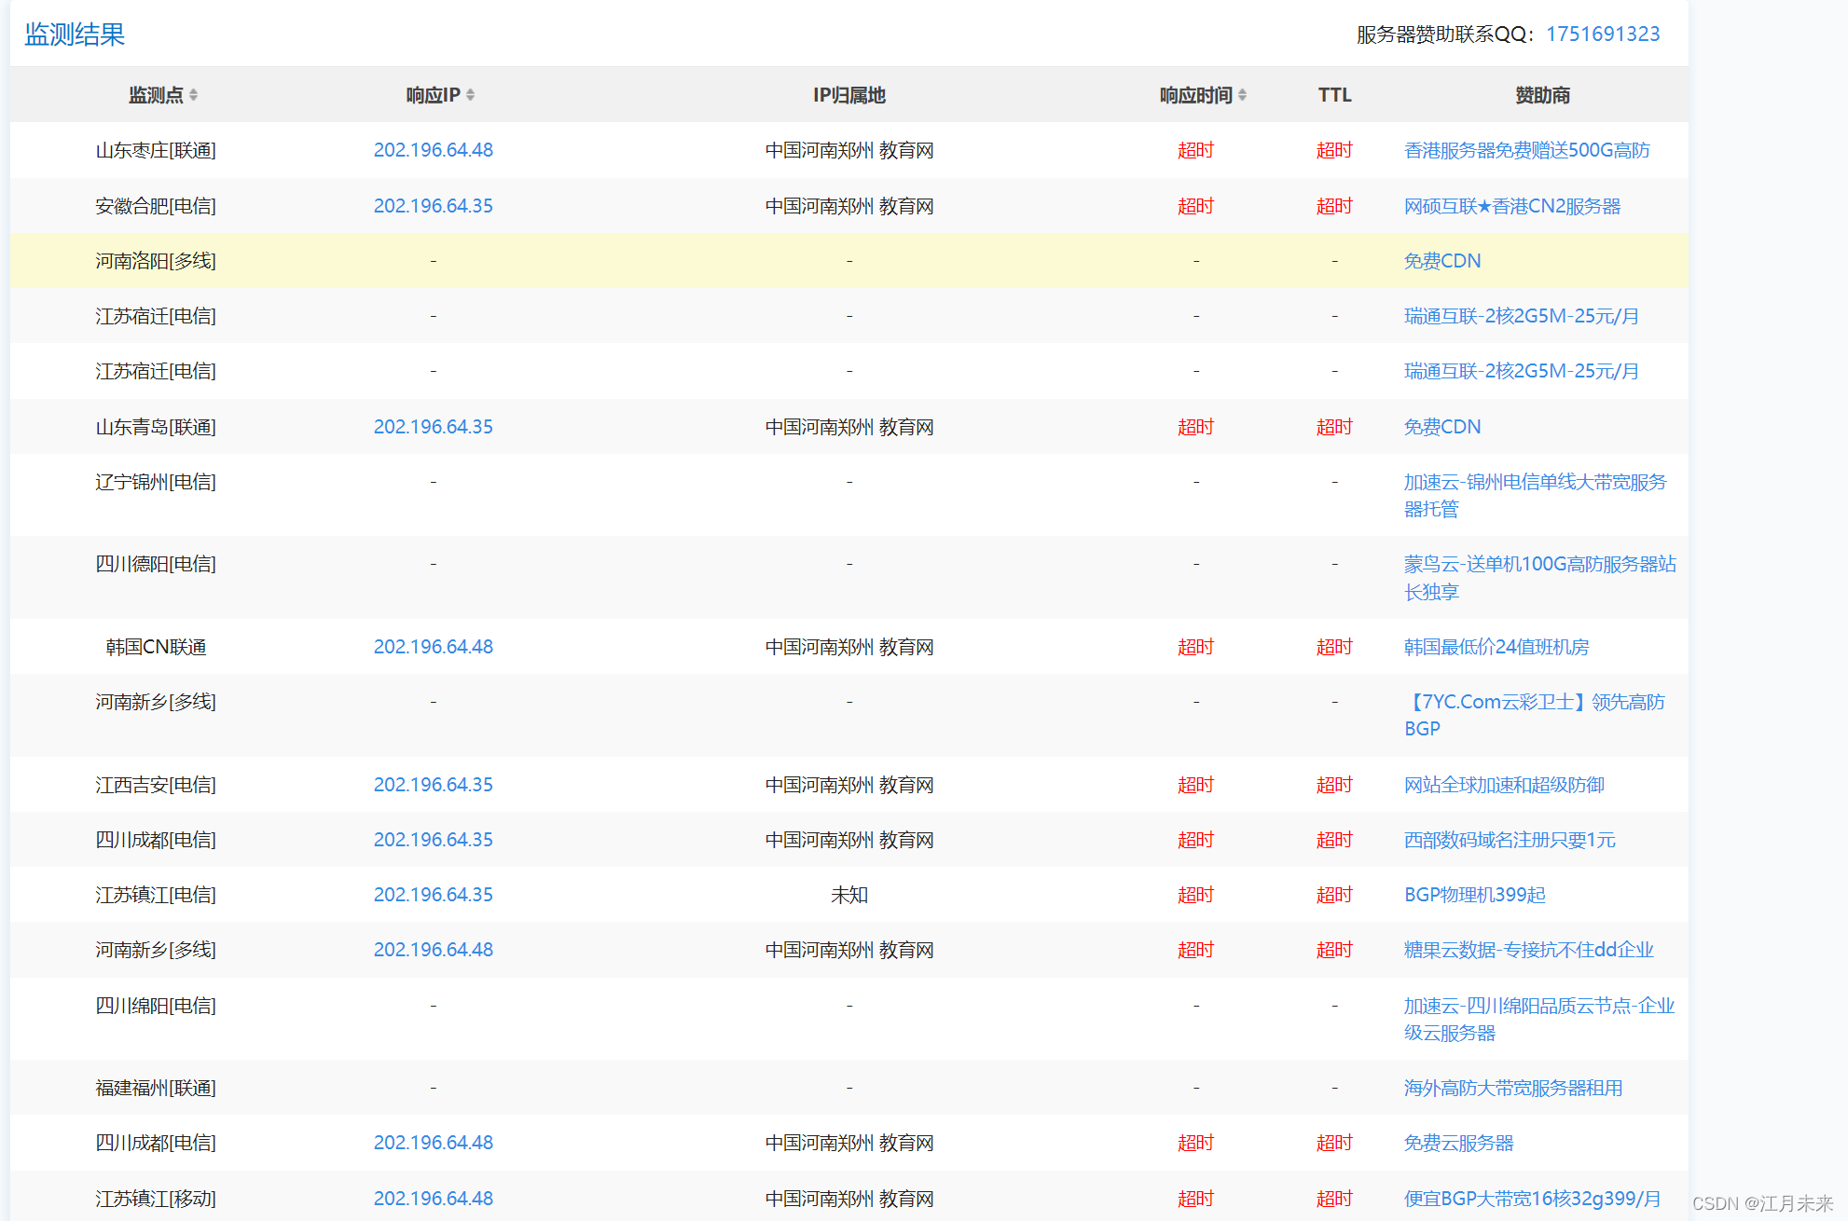
Task: Click the TTL column header
Action: [x=1334, y=95]
